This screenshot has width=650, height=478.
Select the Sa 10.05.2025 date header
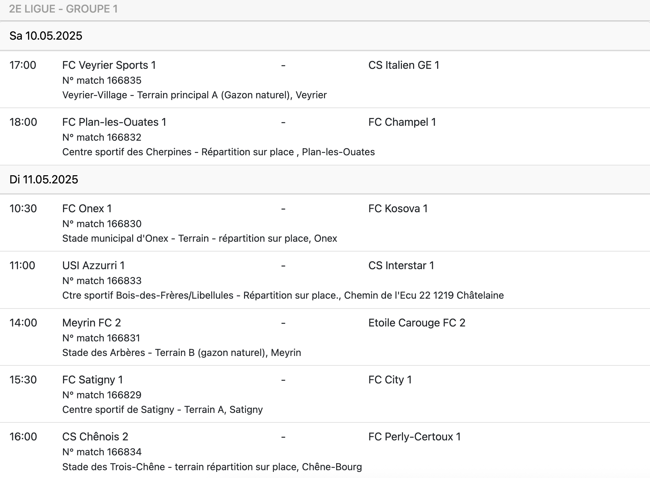click(x=46, y=36)
